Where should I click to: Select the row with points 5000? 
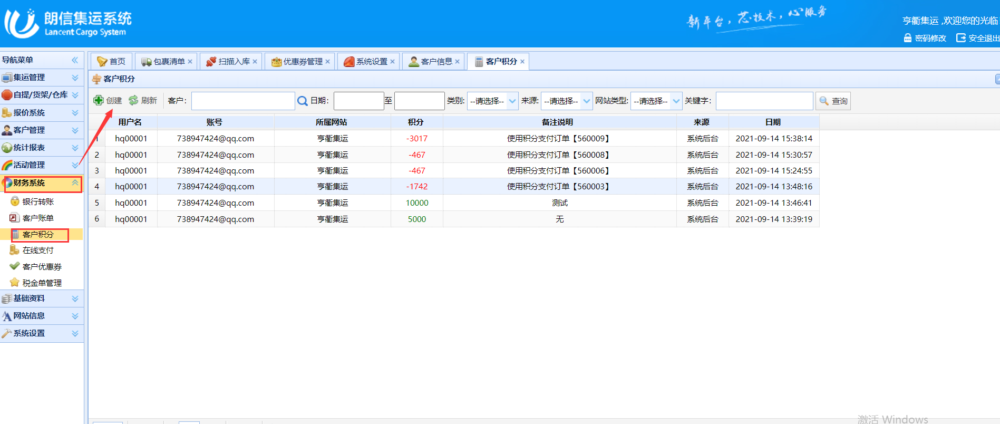pos(454,219)
